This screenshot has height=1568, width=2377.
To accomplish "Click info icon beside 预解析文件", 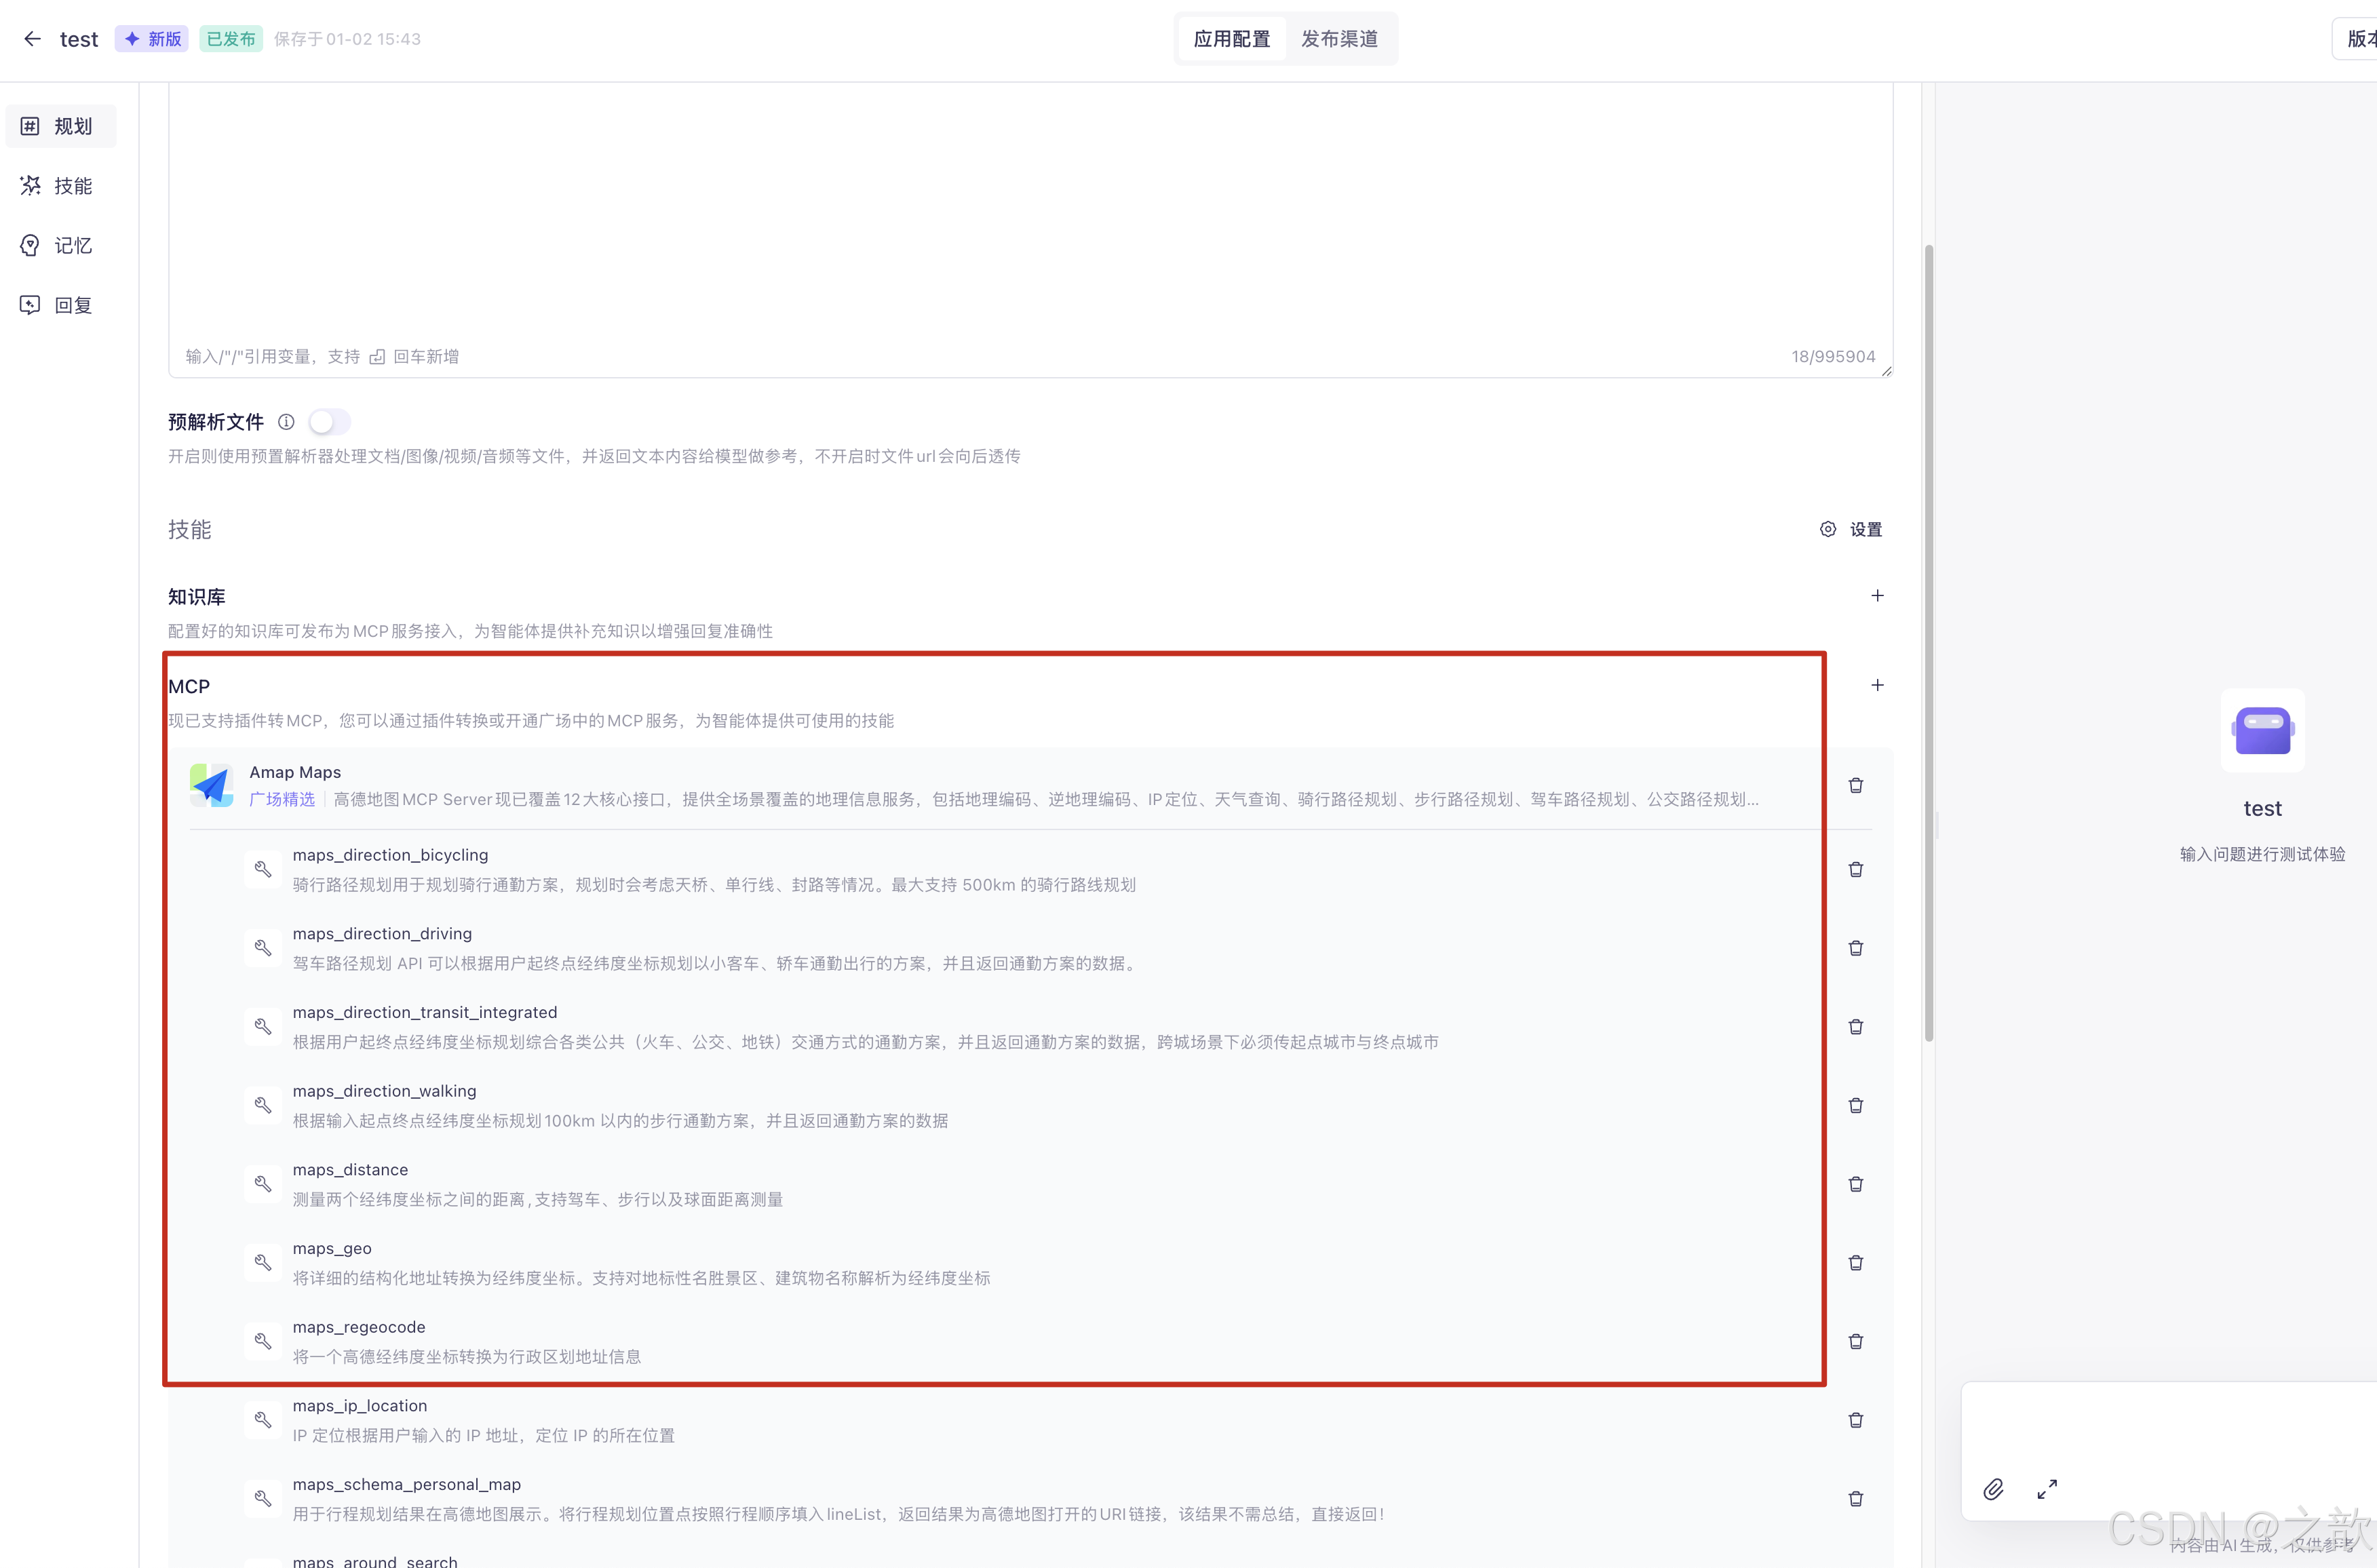I will tap(286, 422).
